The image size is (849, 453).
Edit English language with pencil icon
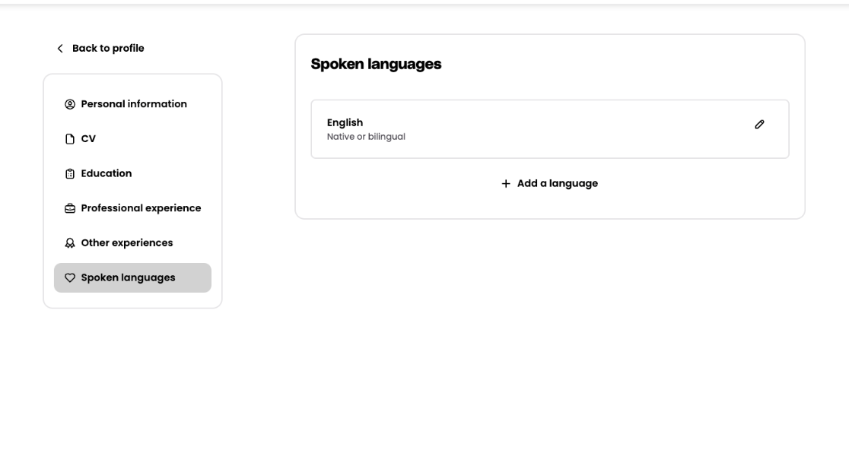pyautogui.click(x=759, y=125)
